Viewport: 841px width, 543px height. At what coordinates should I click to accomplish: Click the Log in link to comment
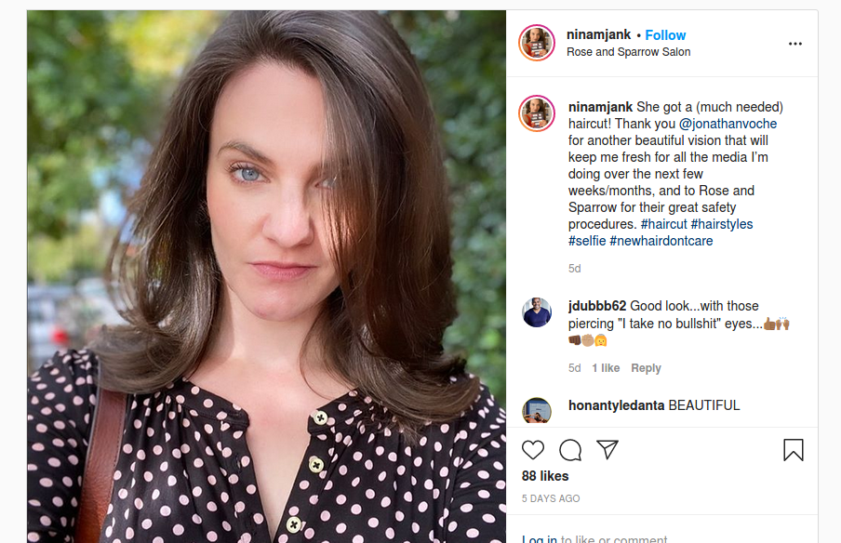[x=540, y=539]
